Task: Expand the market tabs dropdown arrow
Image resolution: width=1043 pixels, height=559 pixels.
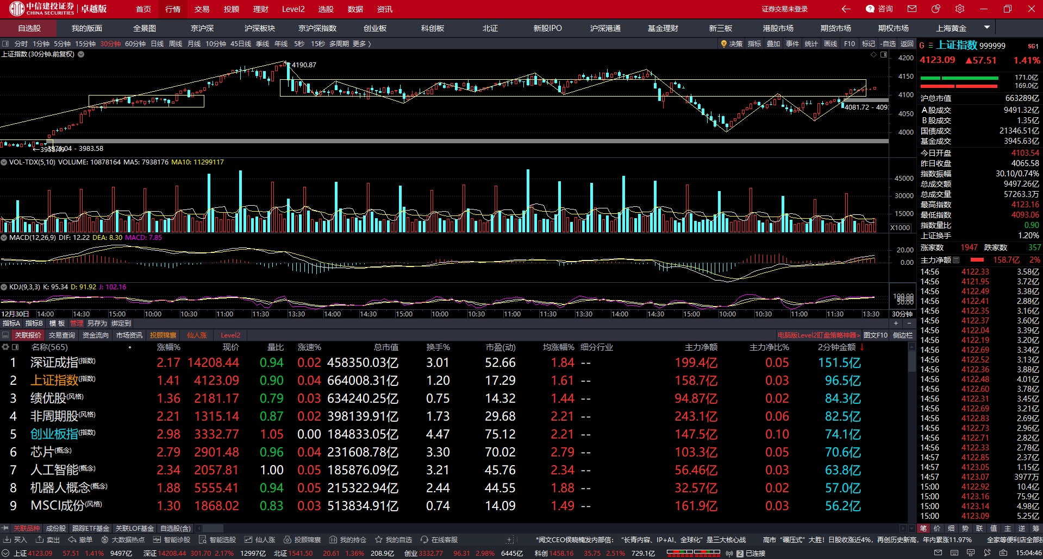Action: coord(987,27)
